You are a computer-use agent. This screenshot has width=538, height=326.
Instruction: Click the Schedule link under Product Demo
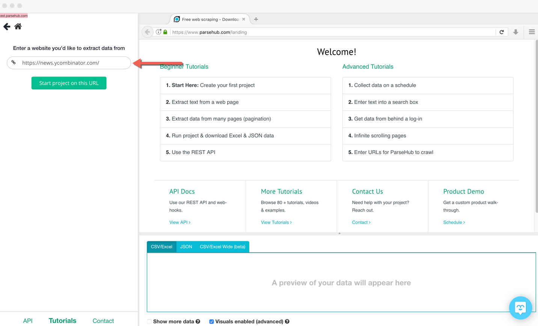454,223
